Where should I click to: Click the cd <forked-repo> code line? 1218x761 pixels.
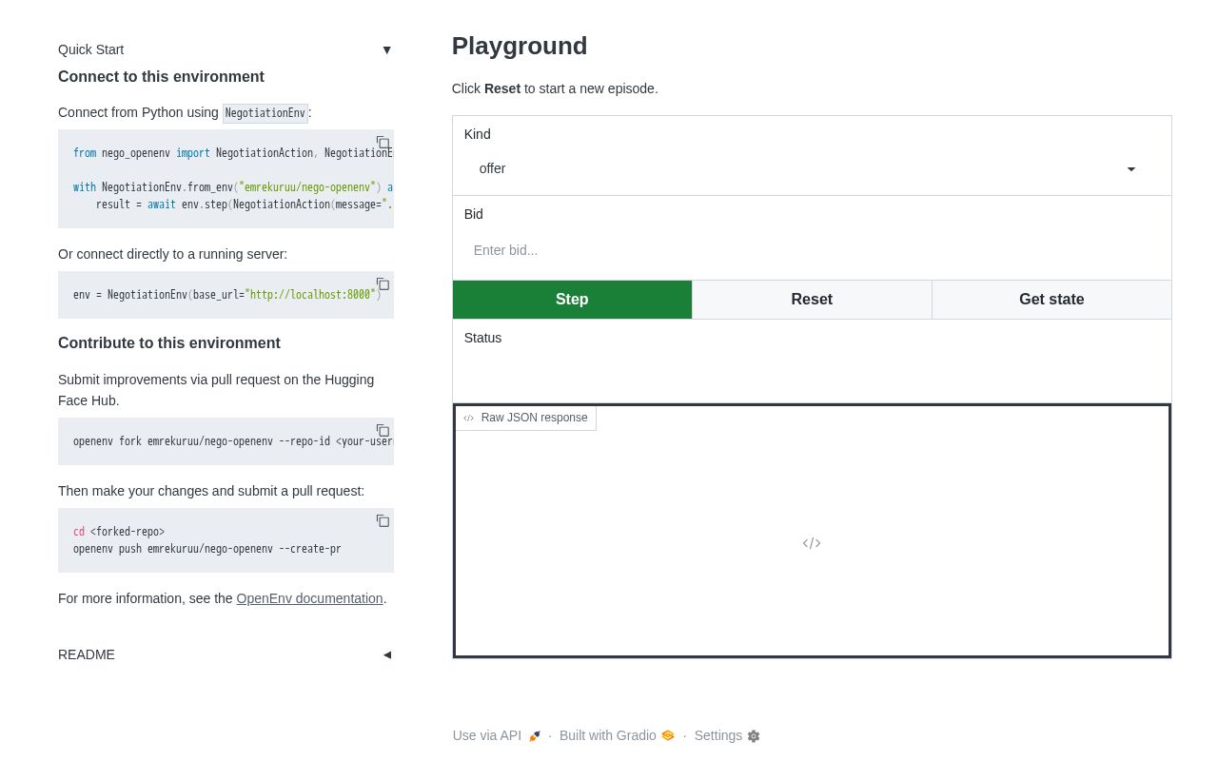(x=119, y=532)
